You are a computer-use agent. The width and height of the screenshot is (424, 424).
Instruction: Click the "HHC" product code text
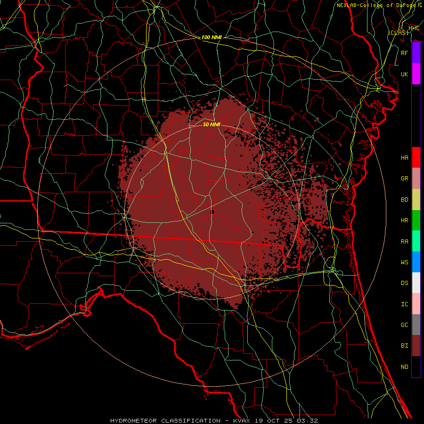414,28
